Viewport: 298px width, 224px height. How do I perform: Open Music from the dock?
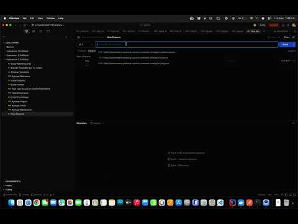point(137,203)
